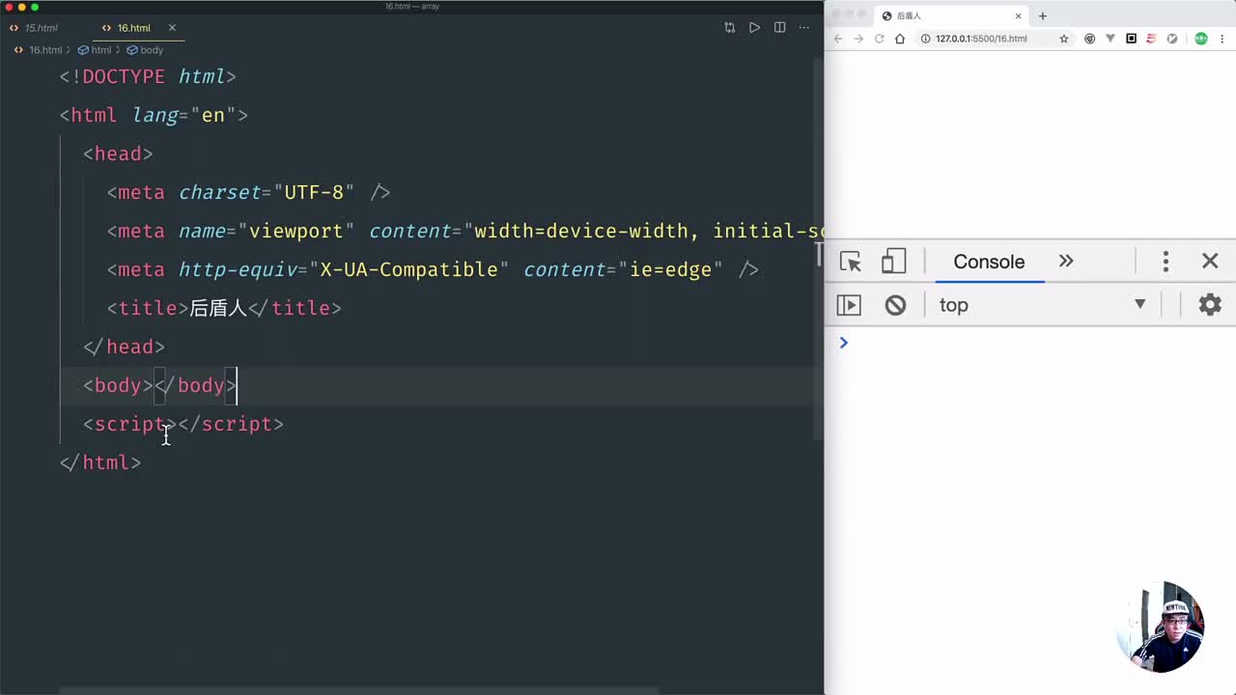Click the DOCTYPE html line in editor

coord(148,76)
